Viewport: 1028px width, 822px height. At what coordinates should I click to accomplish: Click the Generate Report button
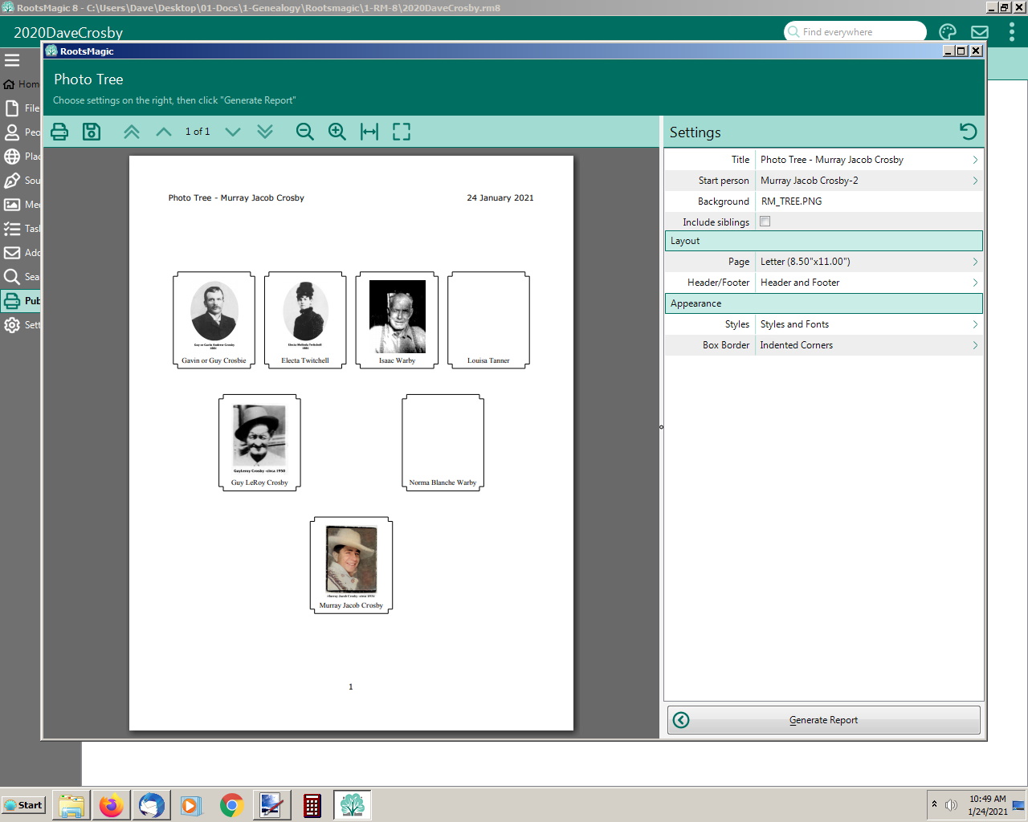click(x=823, y=720)
